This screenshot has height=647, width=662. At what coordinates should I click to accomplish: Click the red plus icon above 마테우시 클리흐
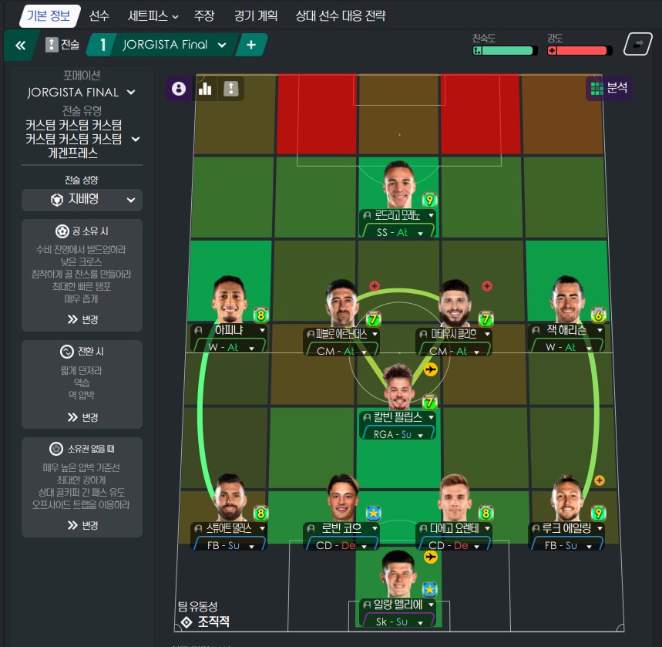pos(487,286)
